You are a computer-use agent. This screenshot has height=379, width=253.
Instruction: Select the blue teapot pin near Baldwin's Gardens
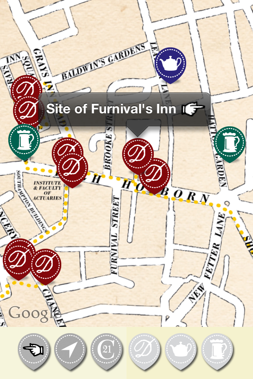point(170,63)
